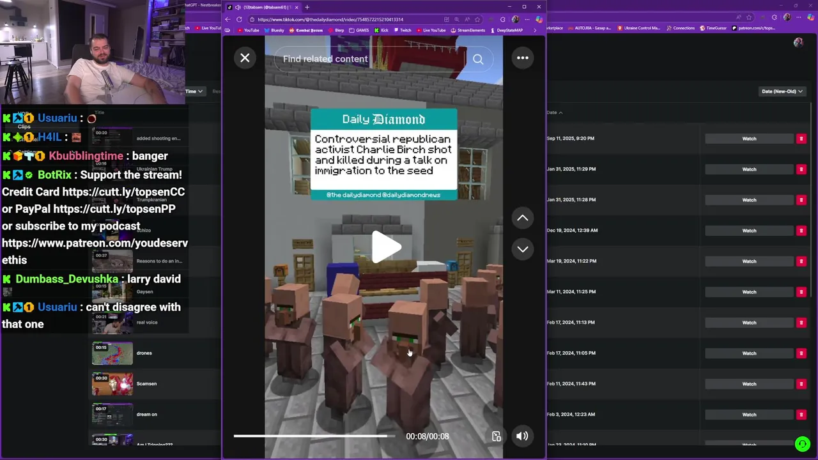Open the Kick bookmark

381,30
